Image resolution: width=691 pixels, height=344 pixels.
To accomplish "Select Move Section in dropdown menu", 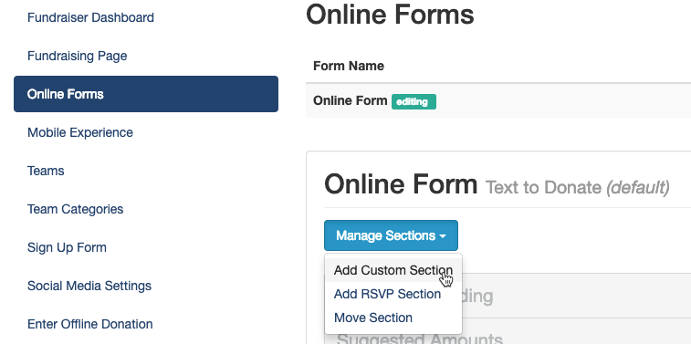I will [x=373, y=318].
